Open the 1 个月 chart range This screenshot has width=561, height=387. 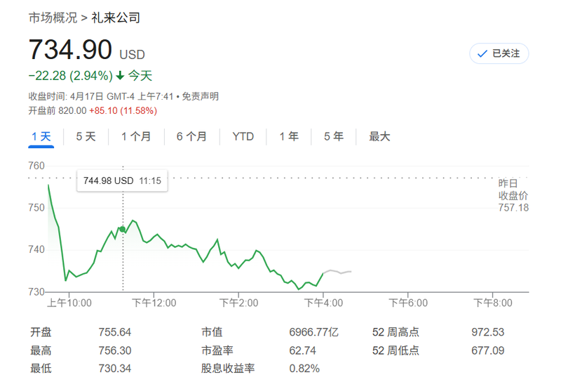pos(136,136)
